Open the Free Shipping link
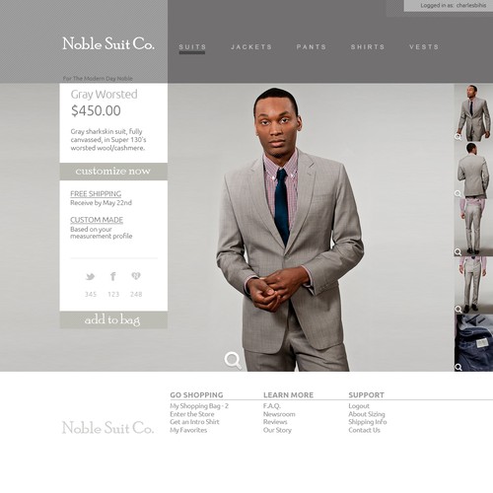 [x=96, y=193]
